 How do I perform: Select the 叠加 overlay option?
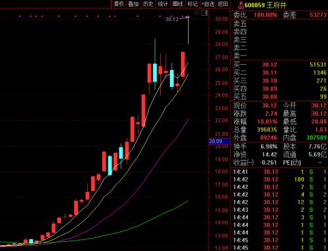coord(133,4)
